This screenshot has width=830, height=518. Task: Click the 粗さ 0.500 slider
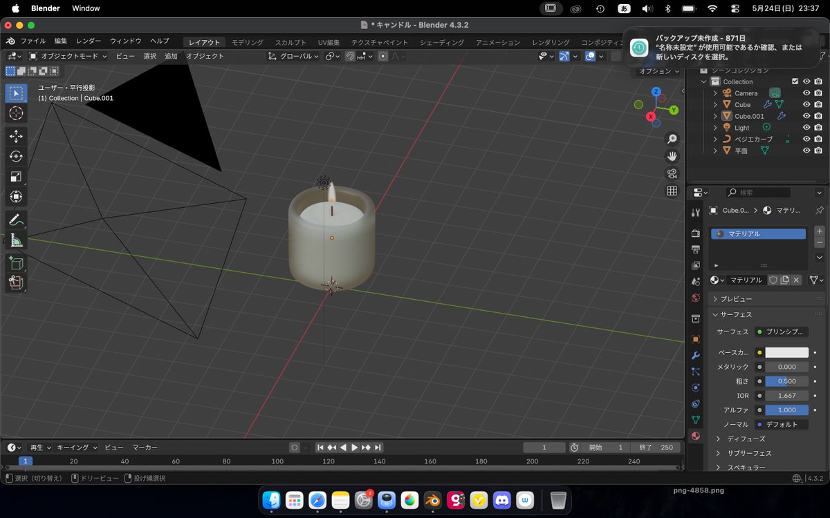tap(786, 381)
